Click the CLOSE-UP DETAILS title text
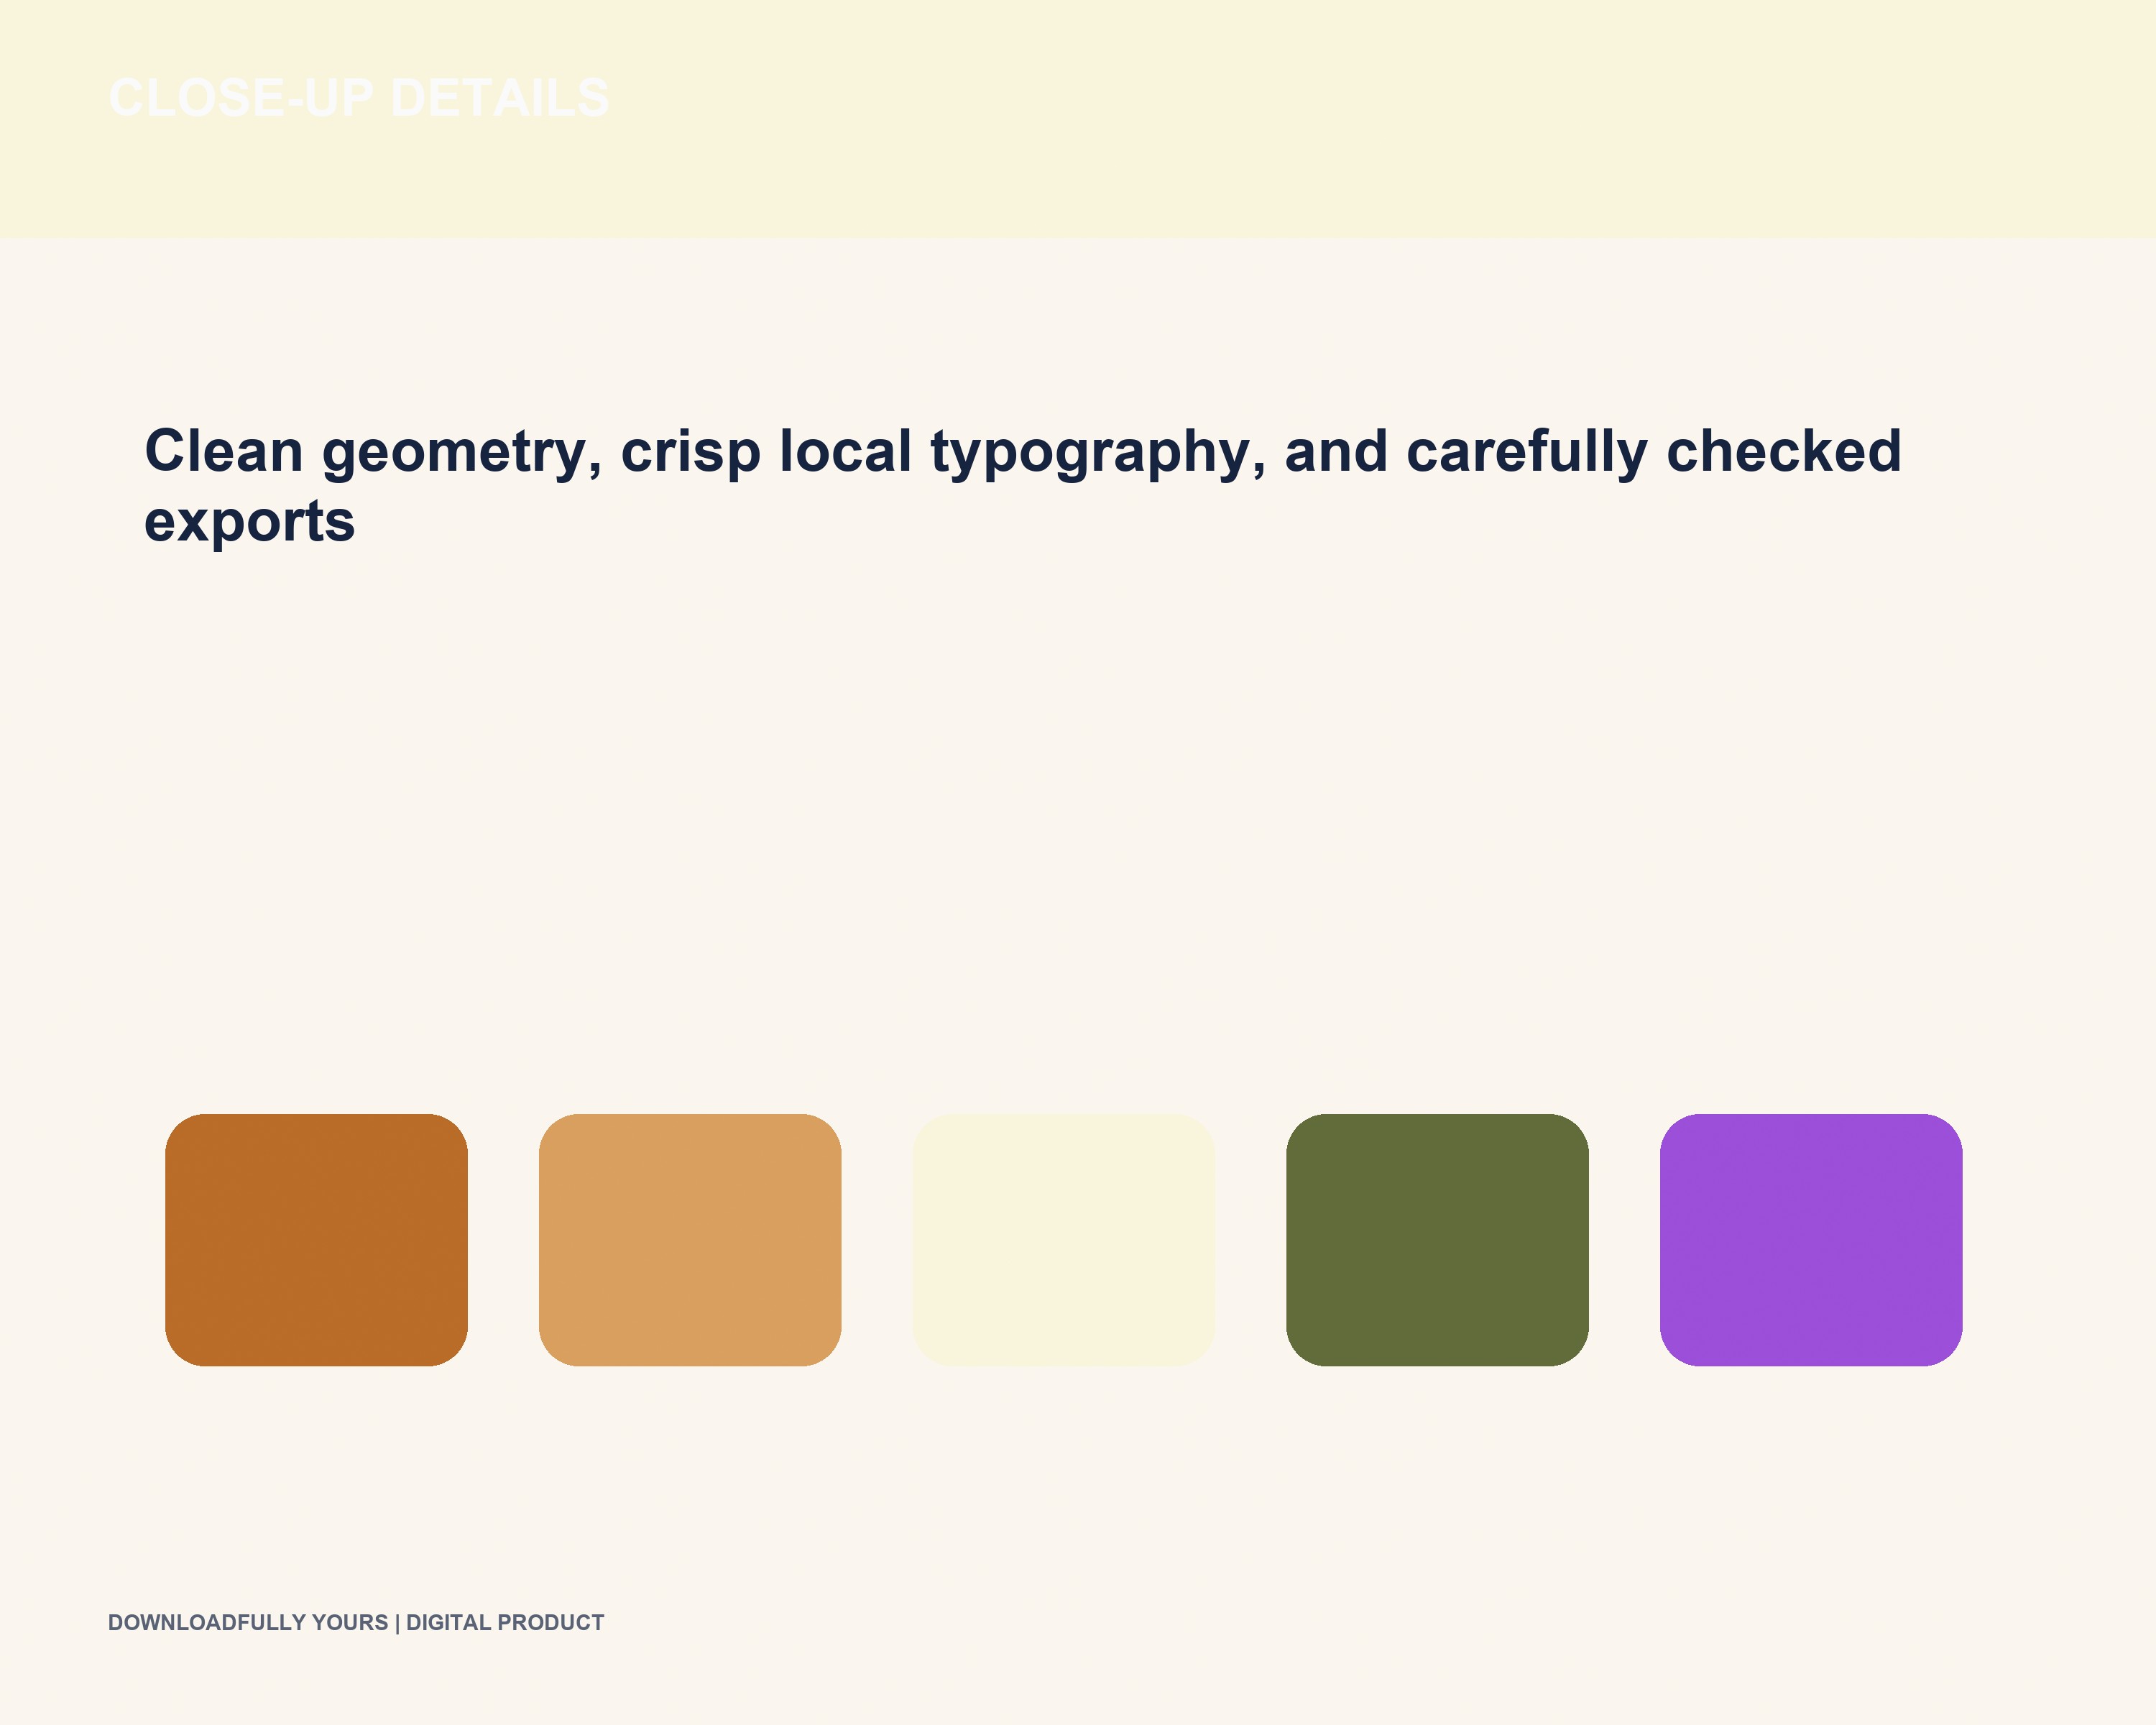This screenshot has height=1725, width=2156. pos(359,98)
